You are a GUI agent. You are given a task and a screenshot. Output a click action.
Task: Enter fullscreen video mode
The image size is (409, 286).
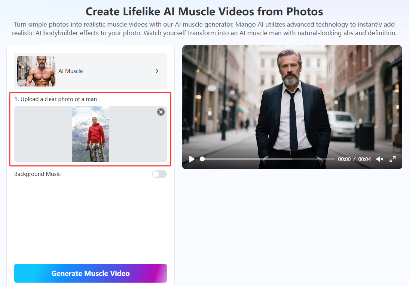393,159
